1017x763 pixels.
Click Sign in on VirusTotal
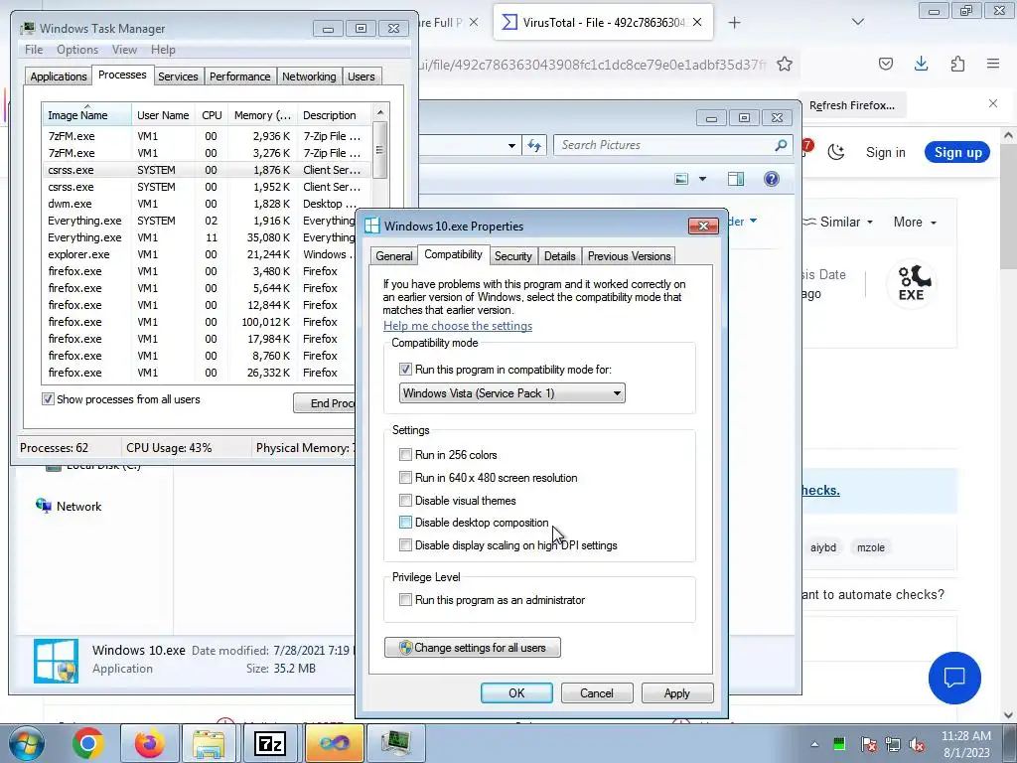[885, 152]
